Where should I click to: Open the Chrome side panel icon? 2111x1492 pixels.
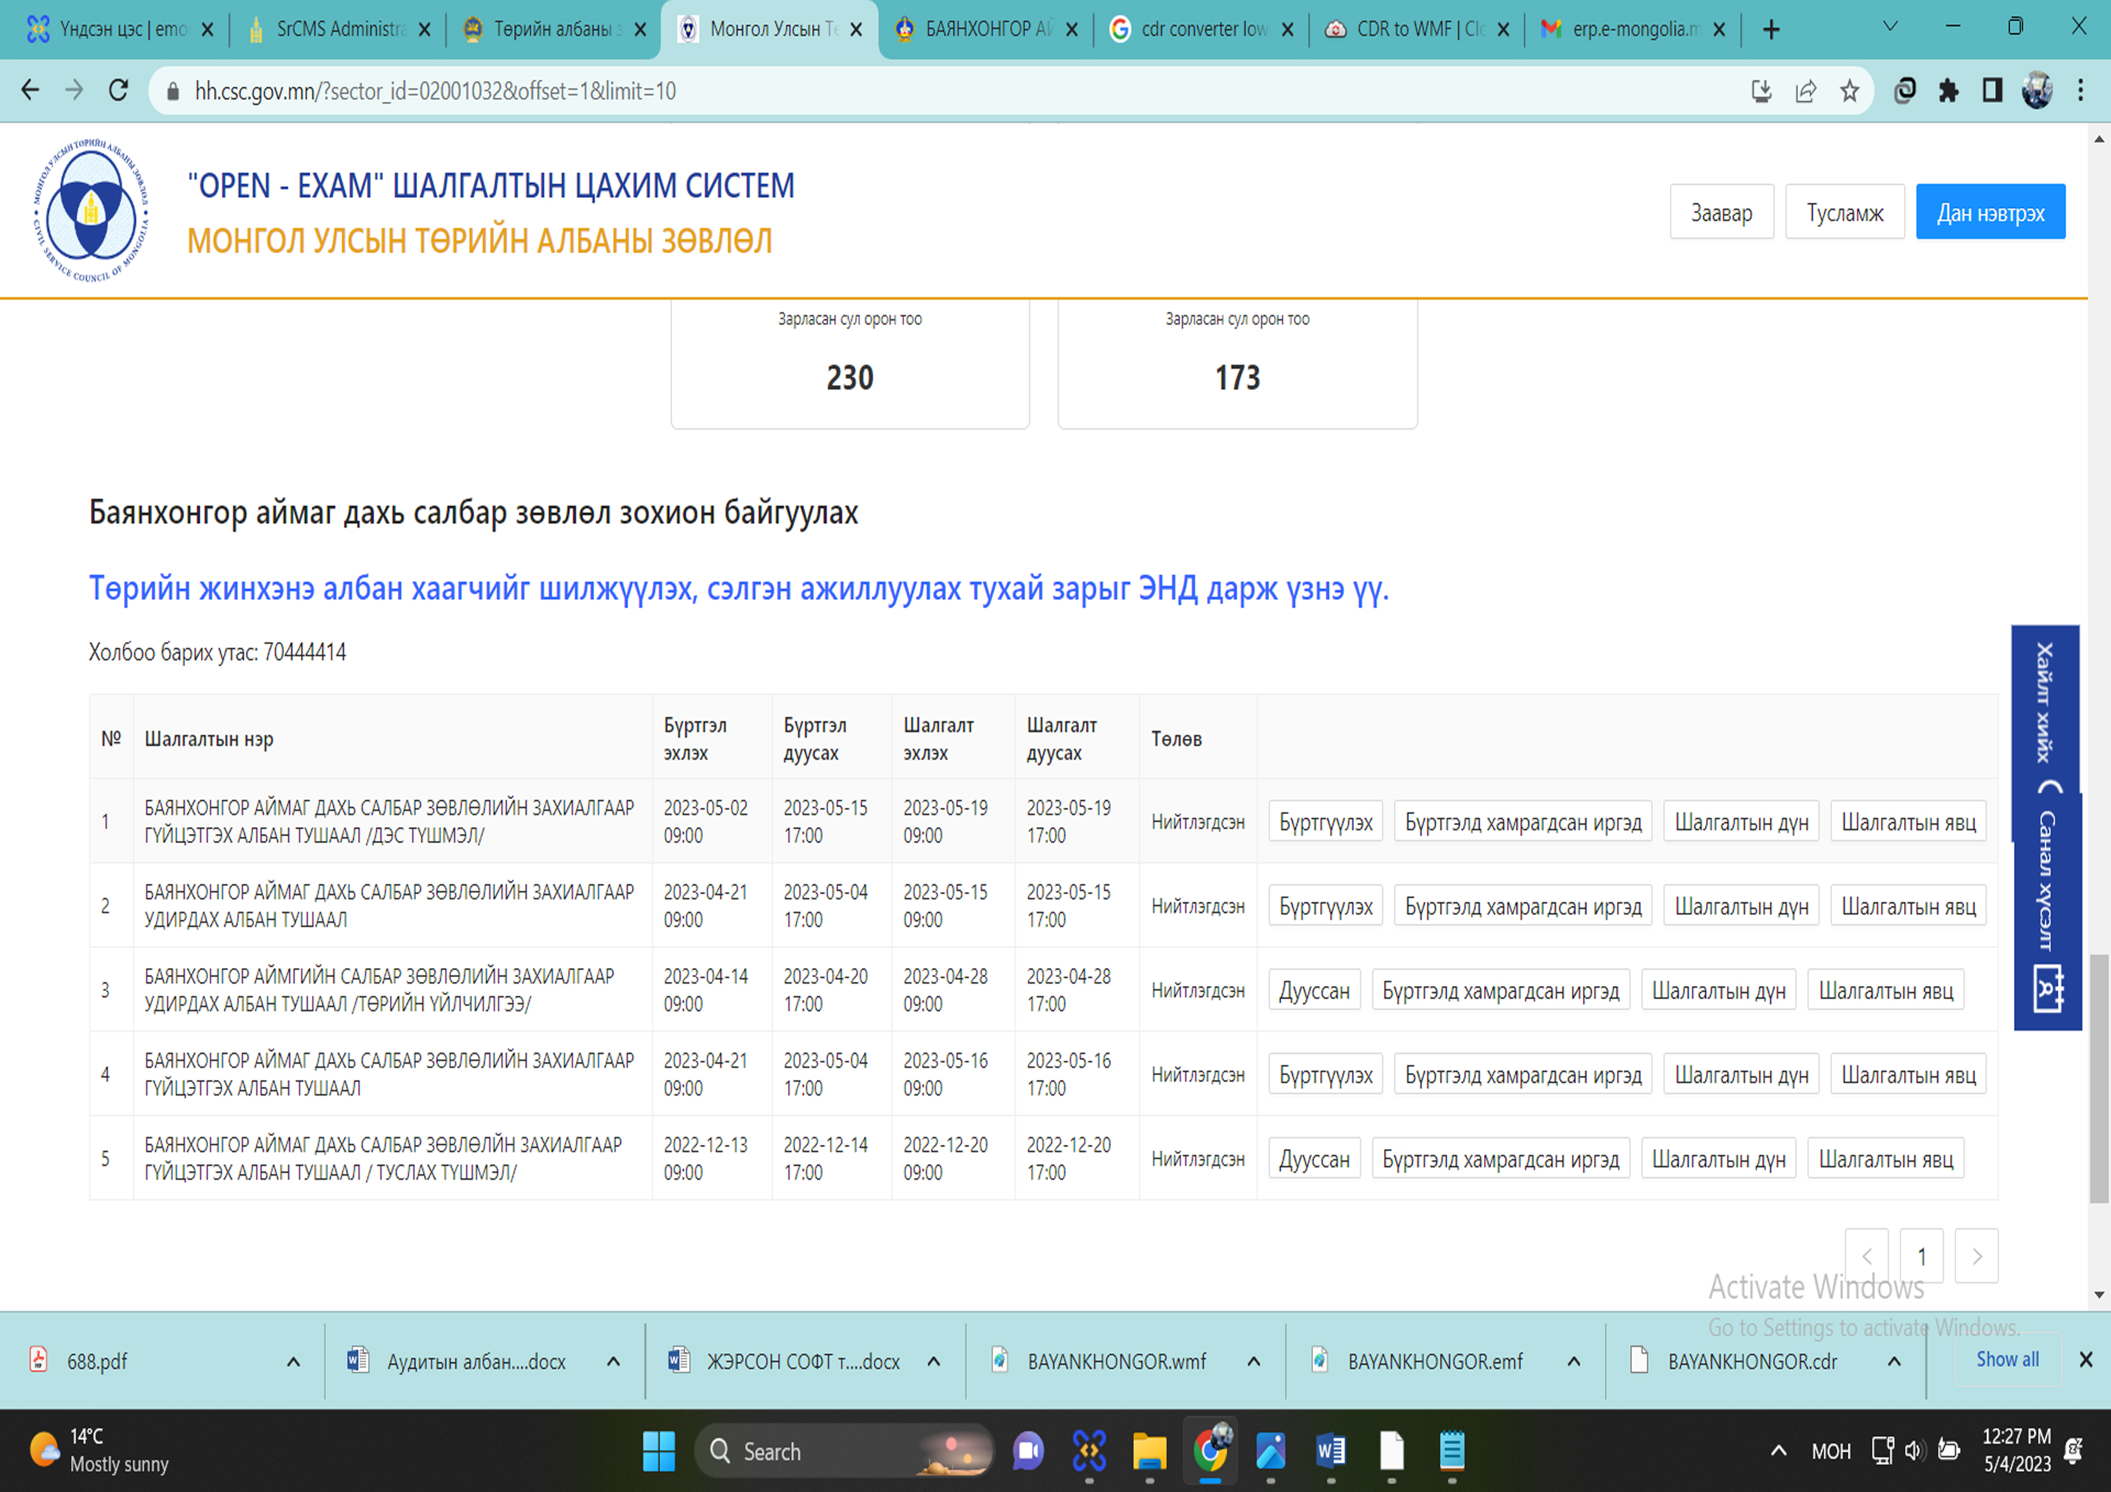pyautogui.click(x=1992, y=90)
